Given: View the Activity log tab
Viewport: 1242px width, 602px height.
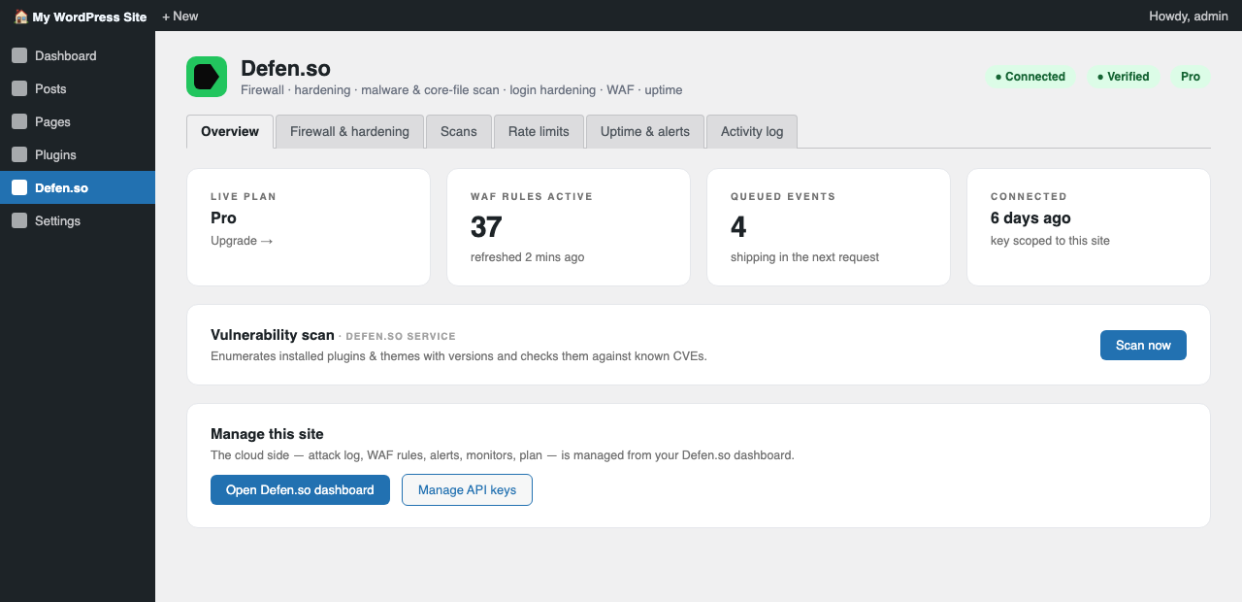Looking at the screenshot, I should 752,132.
